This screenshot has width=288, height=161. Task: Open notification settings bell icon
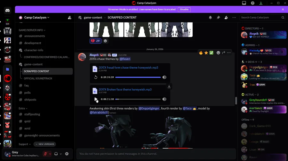tap(210, 17)
